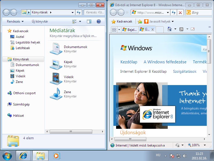Open Windows Media Player from taskbar
This screenshot has width=214, height=161.
point(56,156)
